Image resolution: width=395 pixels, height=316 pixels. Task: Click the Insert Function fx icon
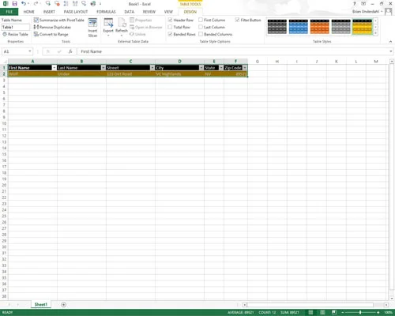pos(70,51)
